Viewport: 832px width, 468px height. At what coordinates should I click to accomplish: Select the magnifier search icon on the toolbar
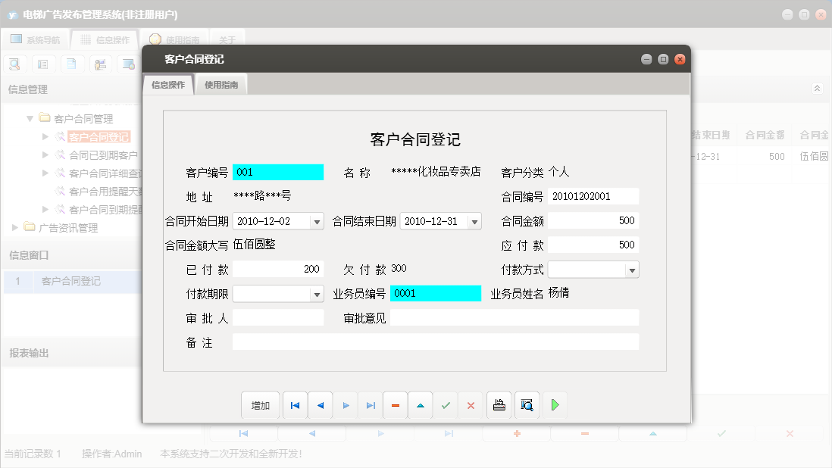point(14,64)
